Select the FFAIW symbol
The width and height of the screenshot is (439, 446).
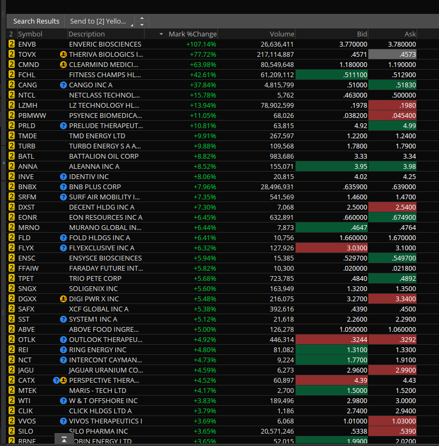click(x=28, y=268)
